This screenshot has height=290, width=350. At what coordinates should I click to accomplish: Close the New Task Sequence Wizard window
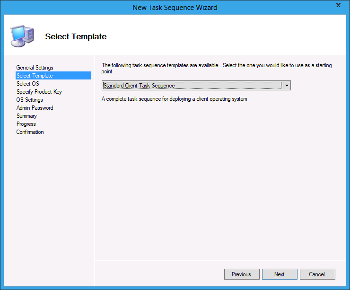(338, 6)
